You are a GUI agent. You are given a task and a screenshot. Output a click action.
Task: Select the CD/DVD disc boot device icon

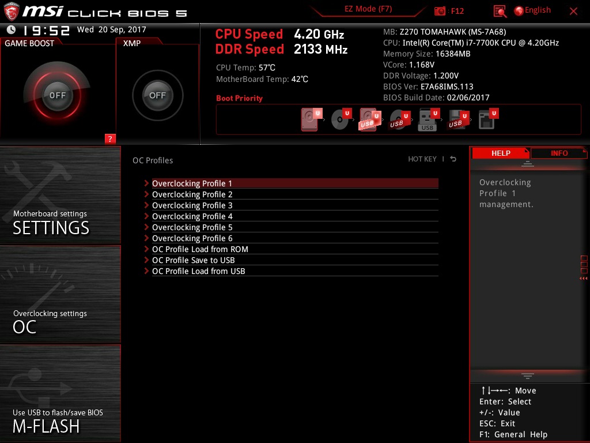click(341, 119)
